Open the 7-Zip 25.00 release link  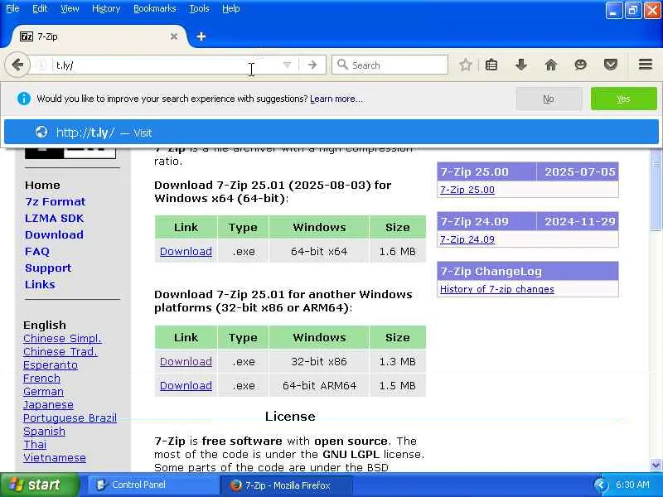coord(467,190)
